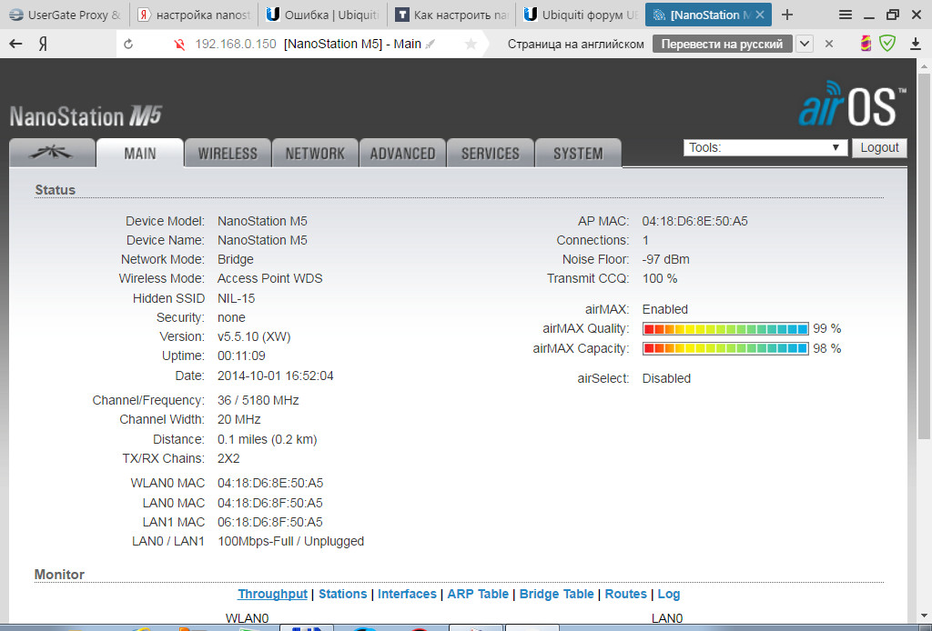Click the Distance value '0.1 miles (0.2 km)'
This screenshot has height=631, width=932.
pyautogui.click(x=268, y=439)
